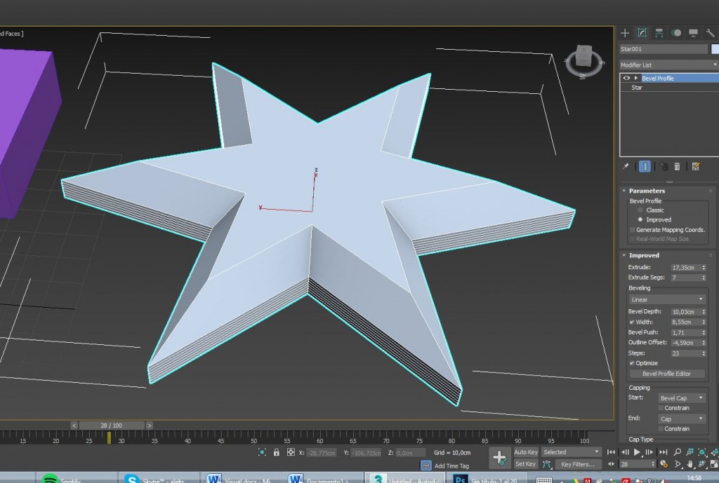
Task: Uncheck the Optimize checkbox
Action: (x=630, y=362)
